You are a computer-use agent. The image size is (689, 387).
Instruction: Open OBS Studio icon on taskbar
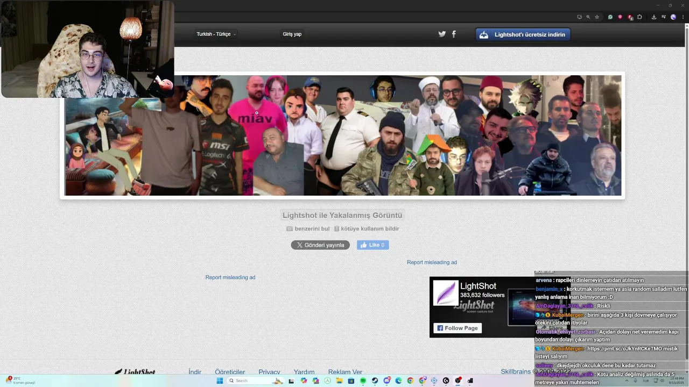tap(457, 381)
